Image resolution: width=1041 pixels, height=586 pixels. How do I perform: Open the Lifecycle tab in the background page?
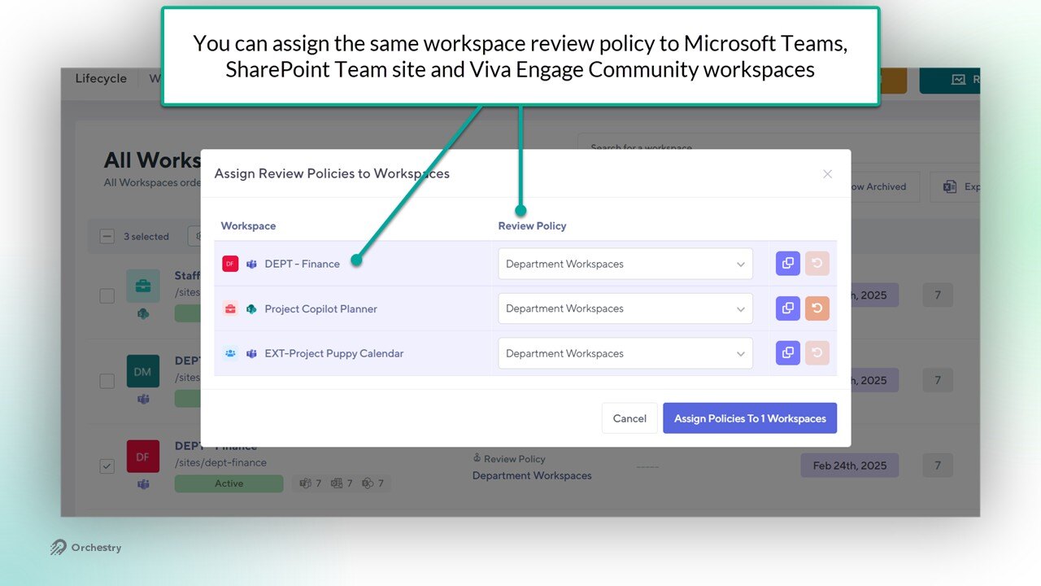(101, 79)
